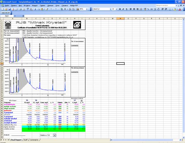This screenshot has height=143, width=185.
Task: Switch to the Comments sheet tab
Action: click(x=34, y=140)
